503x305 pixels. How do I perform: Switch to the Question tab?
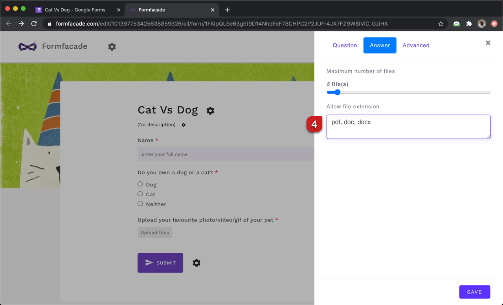coord(345,45)
